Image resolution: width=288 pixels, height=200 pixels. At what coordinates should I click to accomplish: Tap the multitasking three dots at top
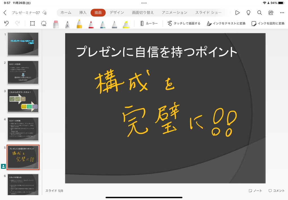click(144, 3)
